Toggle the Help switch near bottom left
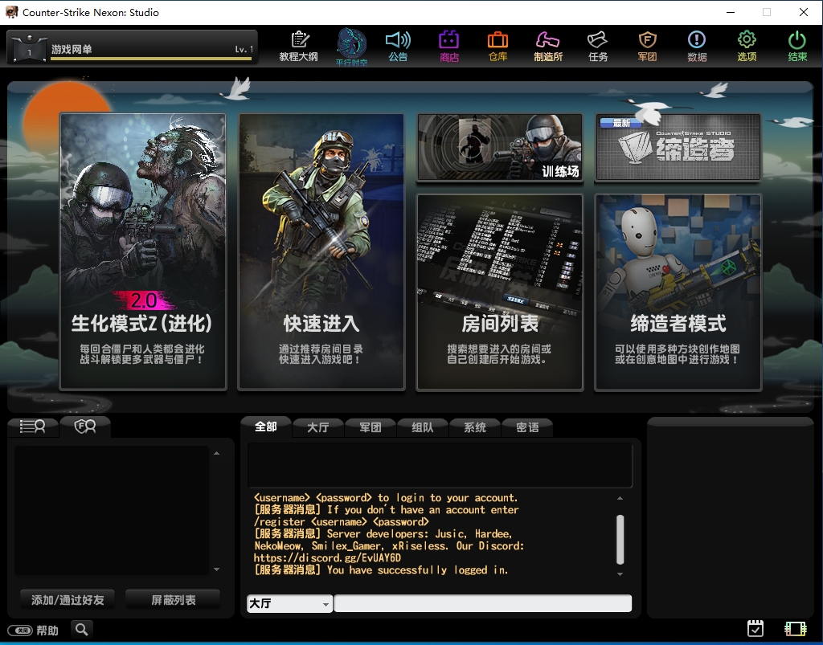 coord(22,630)
